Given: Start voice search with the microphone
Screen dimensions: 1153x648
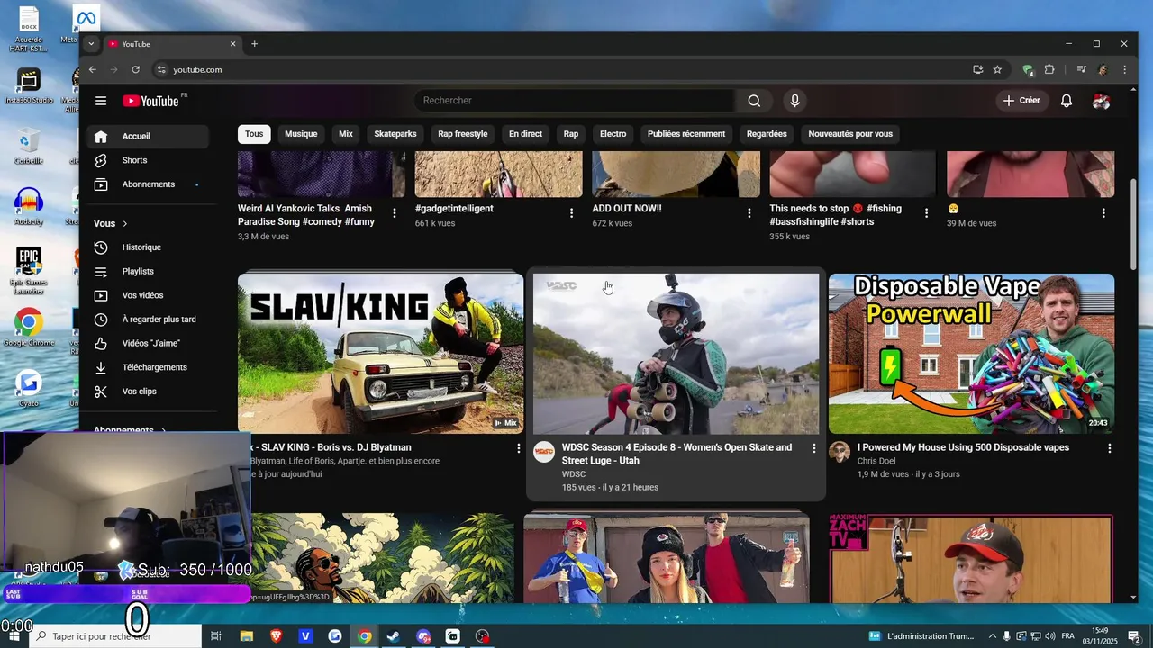Looking at the screenshot, I should (x=794, y=101).
